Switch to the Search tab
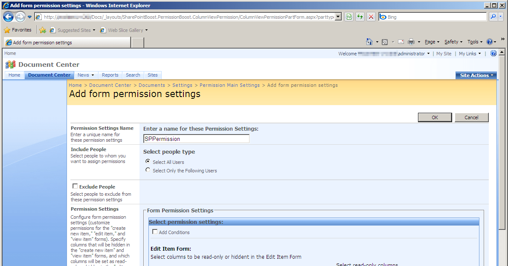Image resolution: width=508 pixels, height=266 pixels. (x=133, y=75)
